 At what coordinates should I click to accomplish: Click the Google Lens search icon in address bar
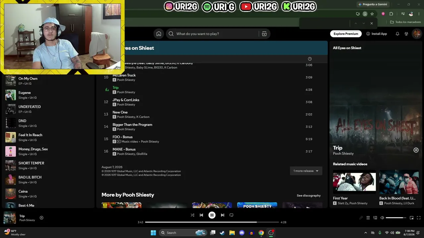365,14
